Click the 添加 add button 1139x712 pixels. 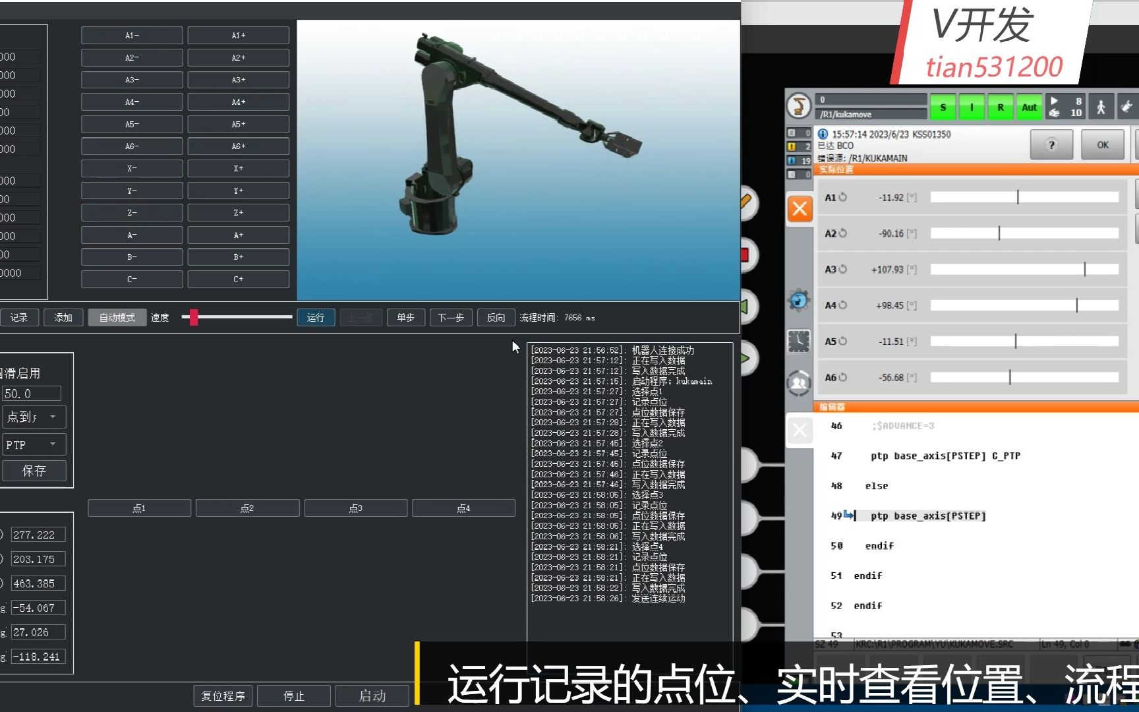(63, 318)
